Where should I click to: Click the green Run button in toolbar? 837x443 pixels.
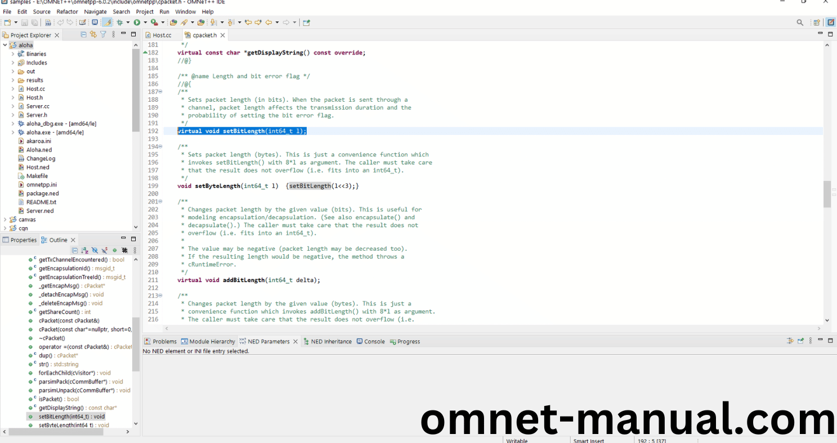(137, 22)
